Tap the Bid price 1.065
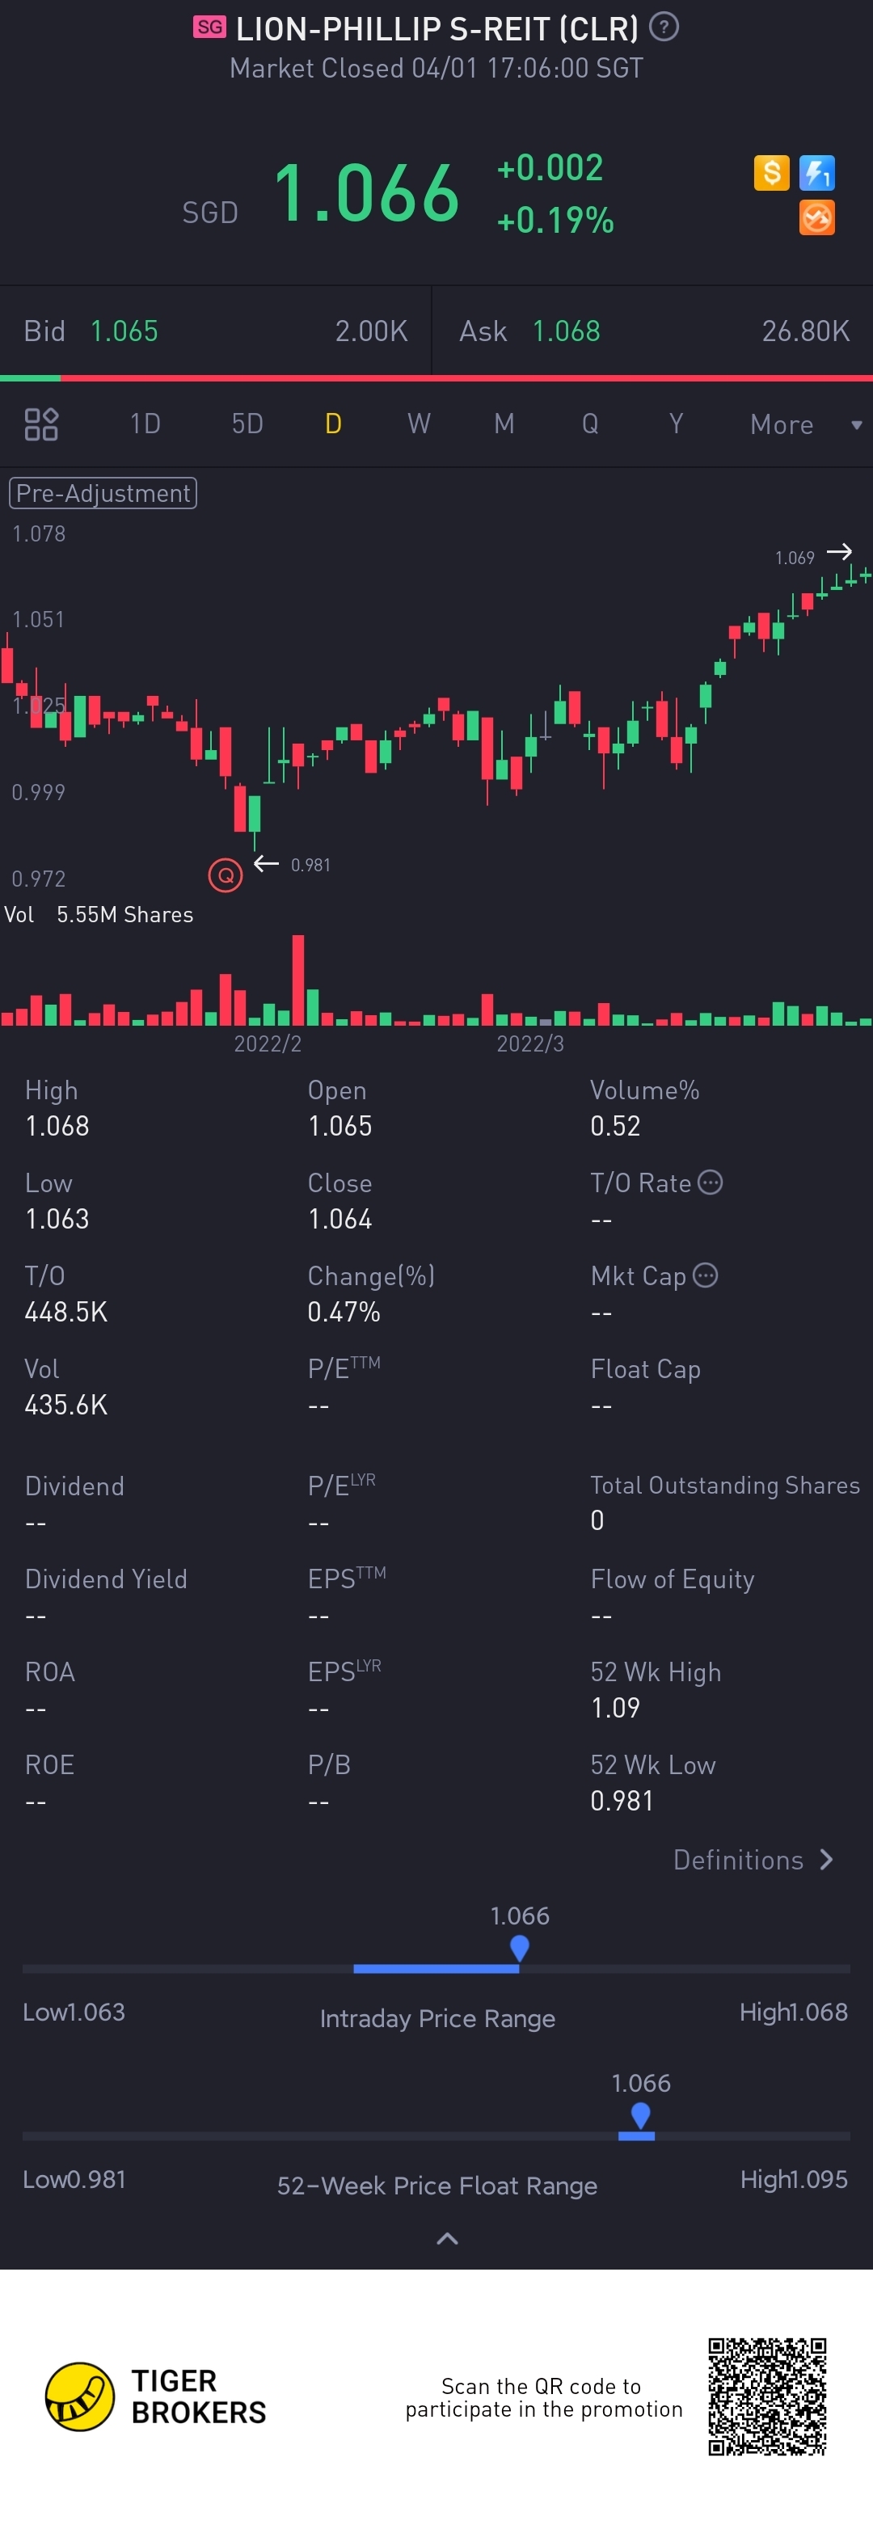The image size is (873, 2525). [124, 331]
